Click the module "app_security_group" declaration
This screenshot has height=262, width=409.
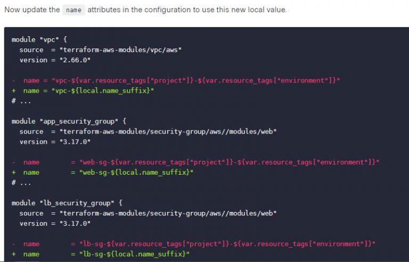pyautogui.click(x=69, y=121)
